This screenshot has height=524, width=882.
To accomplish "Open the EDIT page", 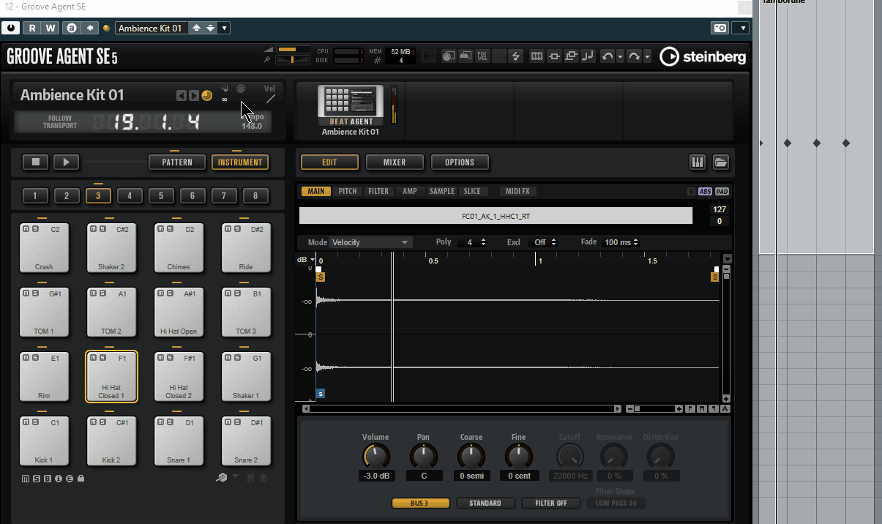I will point(329,162).
